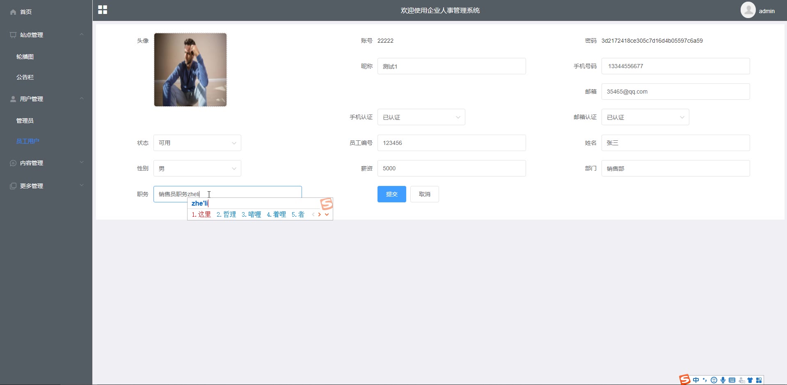787x385 pixels.
Task: Click the 提交 button
Action: 392,194
